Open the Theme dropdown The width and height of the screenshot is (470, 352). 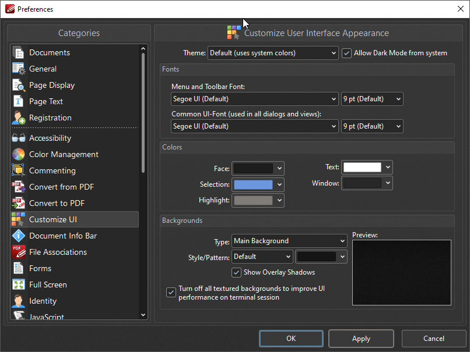pos(272,53)
